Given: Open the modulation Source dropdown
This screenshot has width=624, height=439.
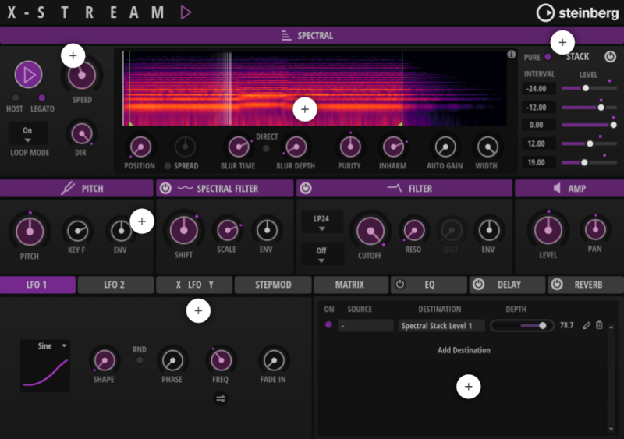Looking at the screenshot, I should (366, 326).
